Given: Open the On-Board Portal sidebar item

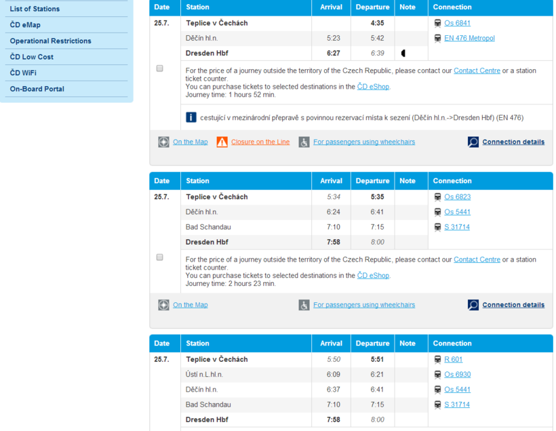Looking at the screenshot, I should (37, 89).
